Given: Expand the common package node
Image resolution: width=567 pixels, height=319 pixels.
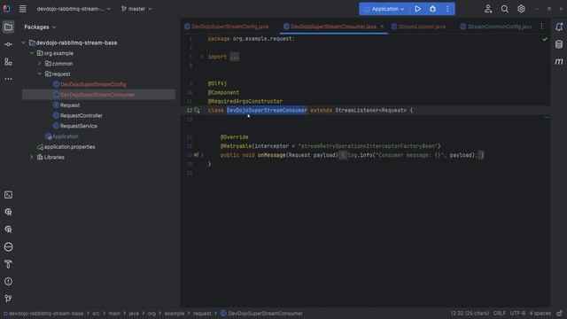Looking at the screenshot, I should coord(40,64).
